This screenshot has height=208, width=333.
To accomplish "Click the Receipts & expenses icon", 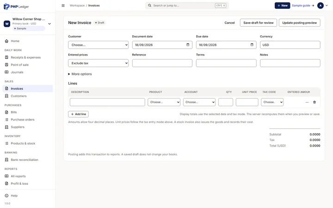I will pos(6,57).
